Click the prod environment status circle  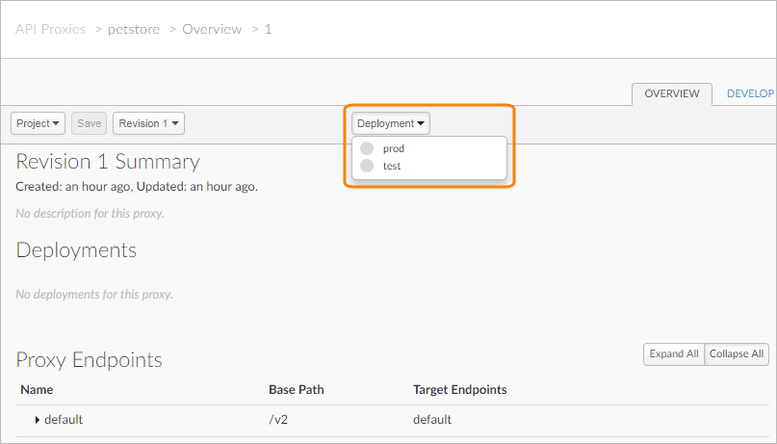pyautogui.click(x=367, y=149)
